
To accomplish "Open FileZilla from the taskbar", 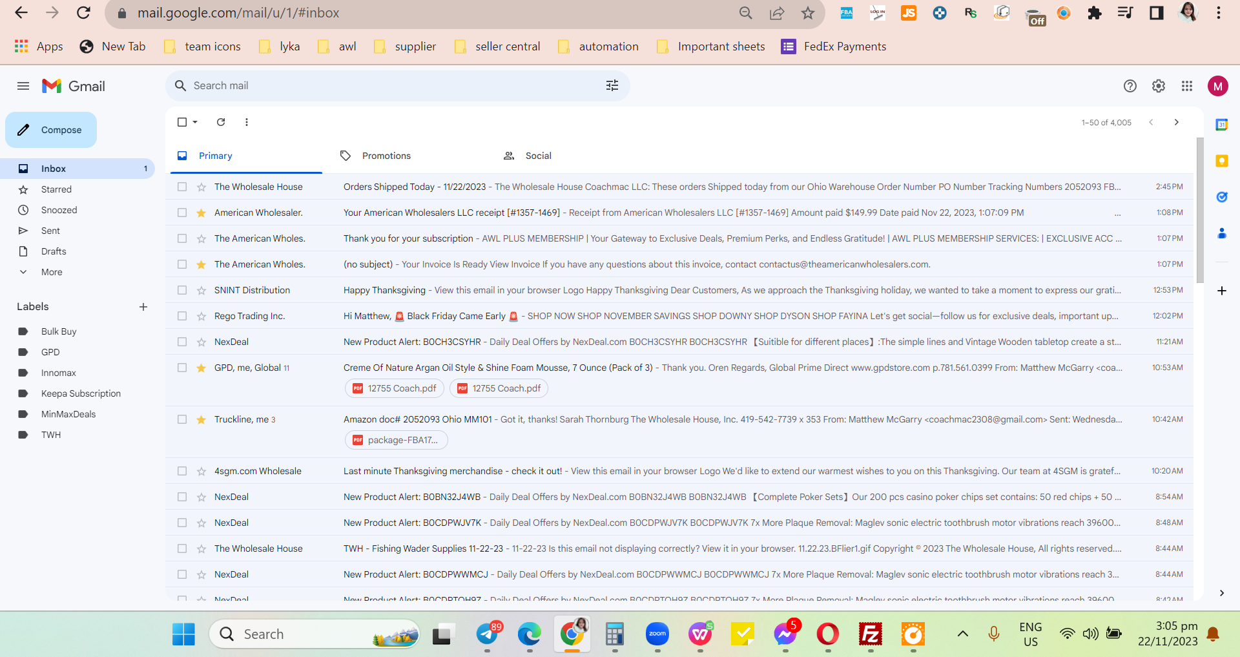I will [x=871, y=634].
